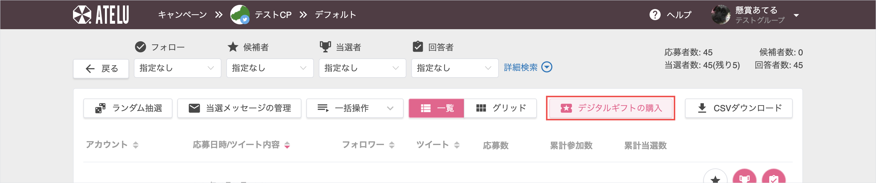The width and height of the screenshot is (876, 183).
Task: Click the CSVダウンロード button
Action: click(x=739, y=108)
